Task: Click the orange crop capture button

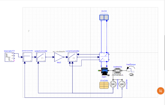Action: (x=161, y=91)
